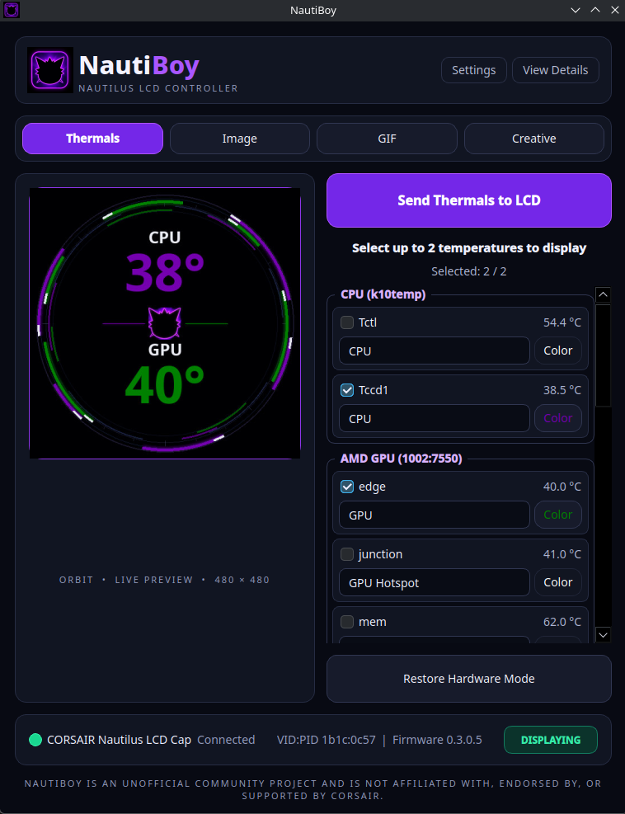Enable the mem temperature checkbox

(347, 621)
